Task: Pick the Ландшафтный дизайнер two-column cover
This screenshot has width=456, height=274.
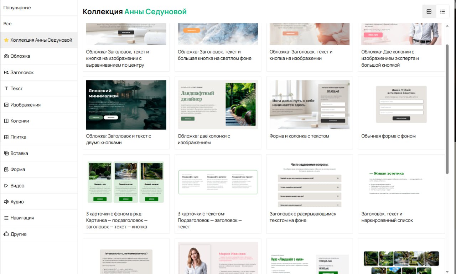Action: (x=218, y=105)
